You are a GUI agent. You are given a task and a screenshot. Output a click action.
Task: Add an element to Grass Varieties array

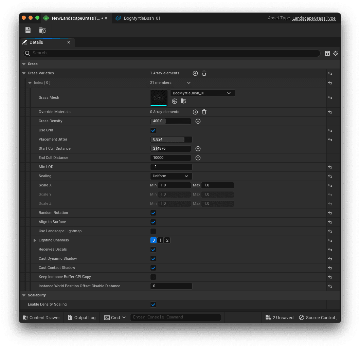tap(195, 73)
